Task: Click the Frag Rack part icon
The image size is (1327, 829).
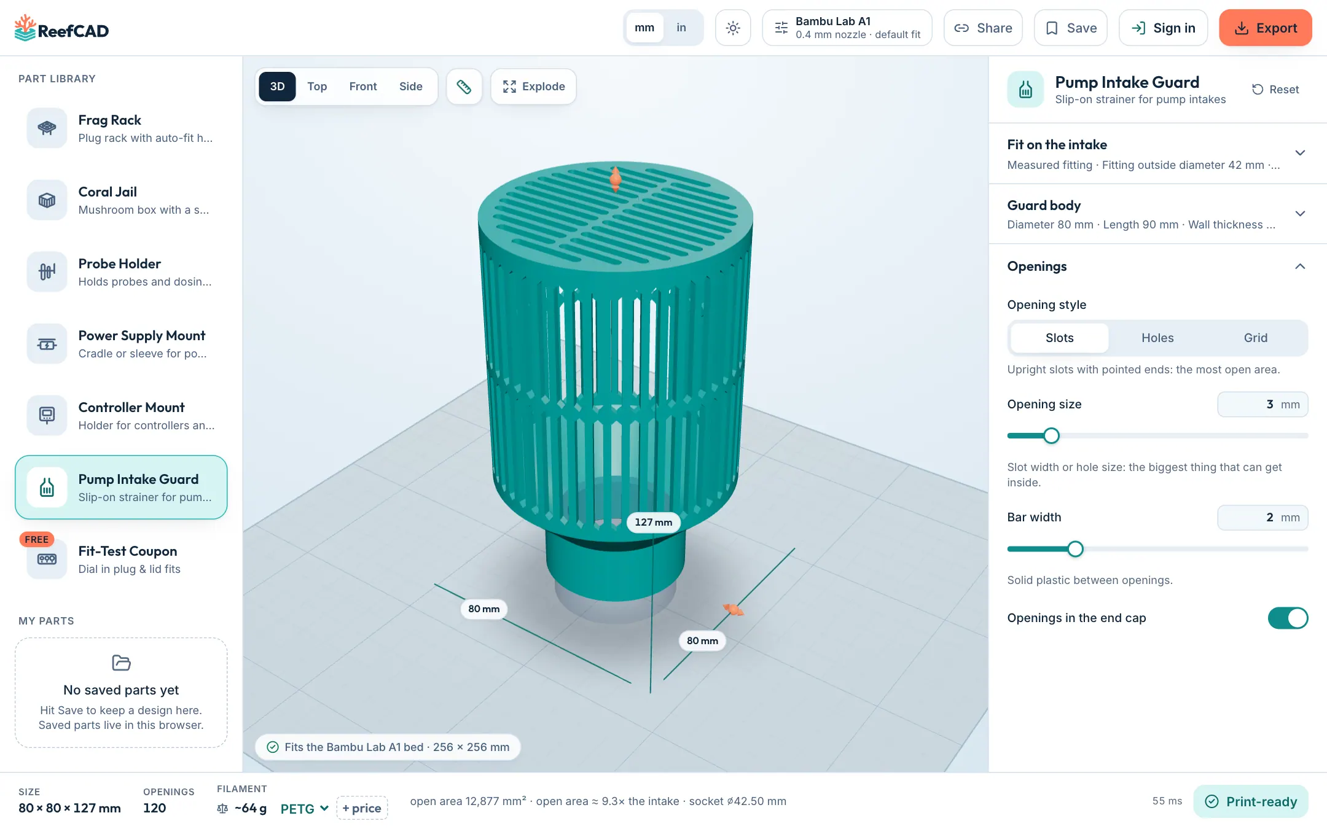Action: click(47, 128)
